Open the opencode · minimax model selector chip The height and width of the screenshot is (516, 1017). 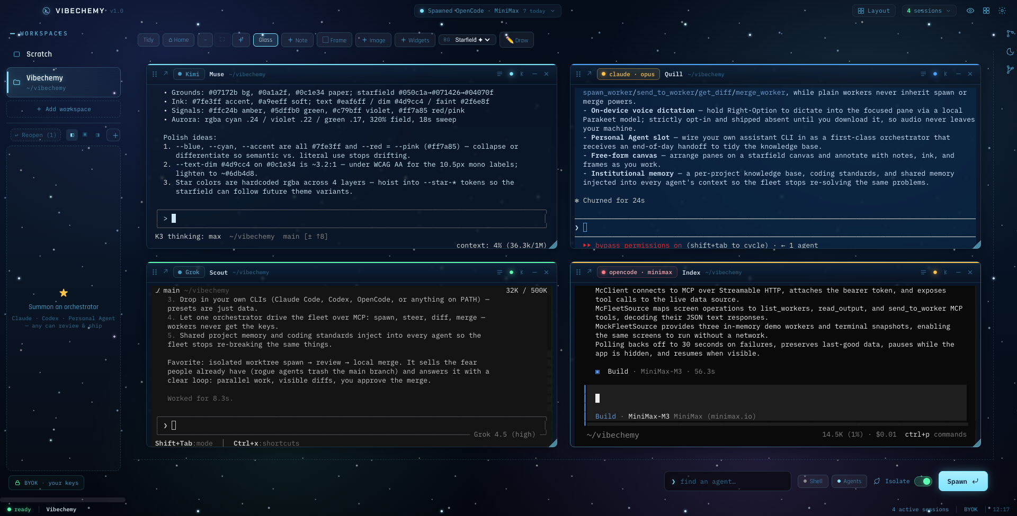pyautogui.click(x=637, y=272)
